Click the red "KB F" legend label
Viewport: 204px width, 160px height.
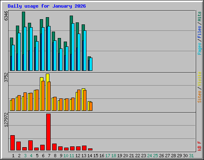coord(200,146)
